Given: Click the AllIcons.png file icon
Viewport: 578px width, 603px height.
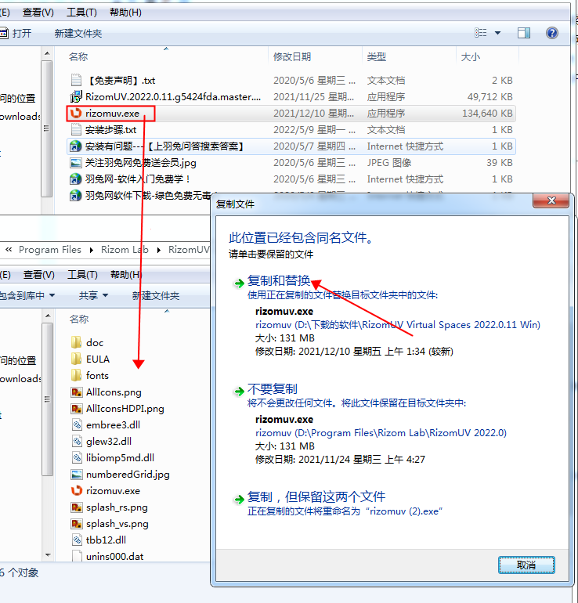Looking at the screenshot, I should point(77,392).
